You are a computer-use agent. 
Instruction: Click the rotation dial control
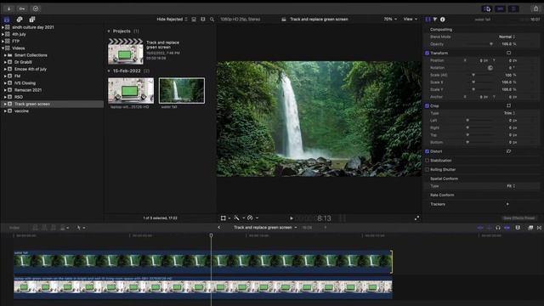(490, 68)
